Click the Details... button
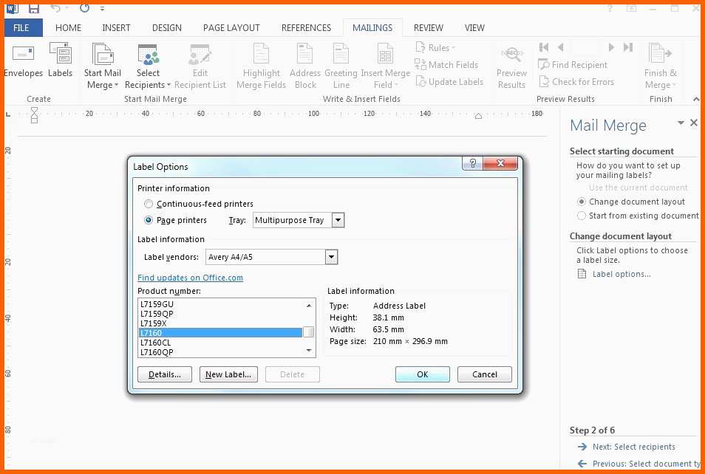Screen dimensions: 705x474 [165, 374]
